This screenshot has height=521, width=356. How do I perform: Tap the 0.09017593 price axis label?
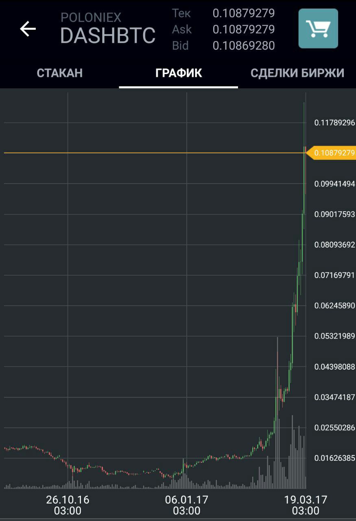tap(335, 214)
